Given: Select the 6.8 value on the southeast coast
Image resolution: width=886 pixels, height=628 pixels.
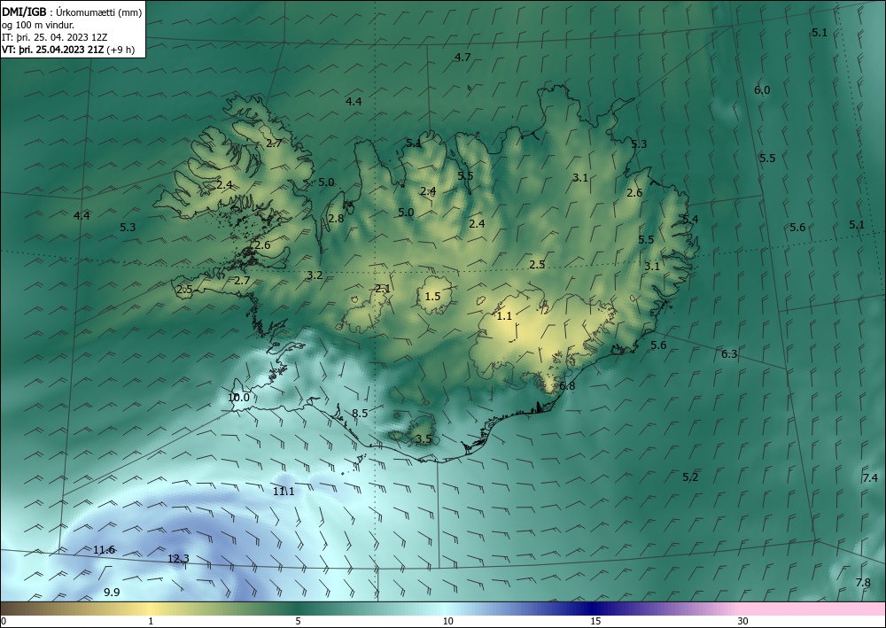Looking at the screenshot, I should (x=567, y=385).
